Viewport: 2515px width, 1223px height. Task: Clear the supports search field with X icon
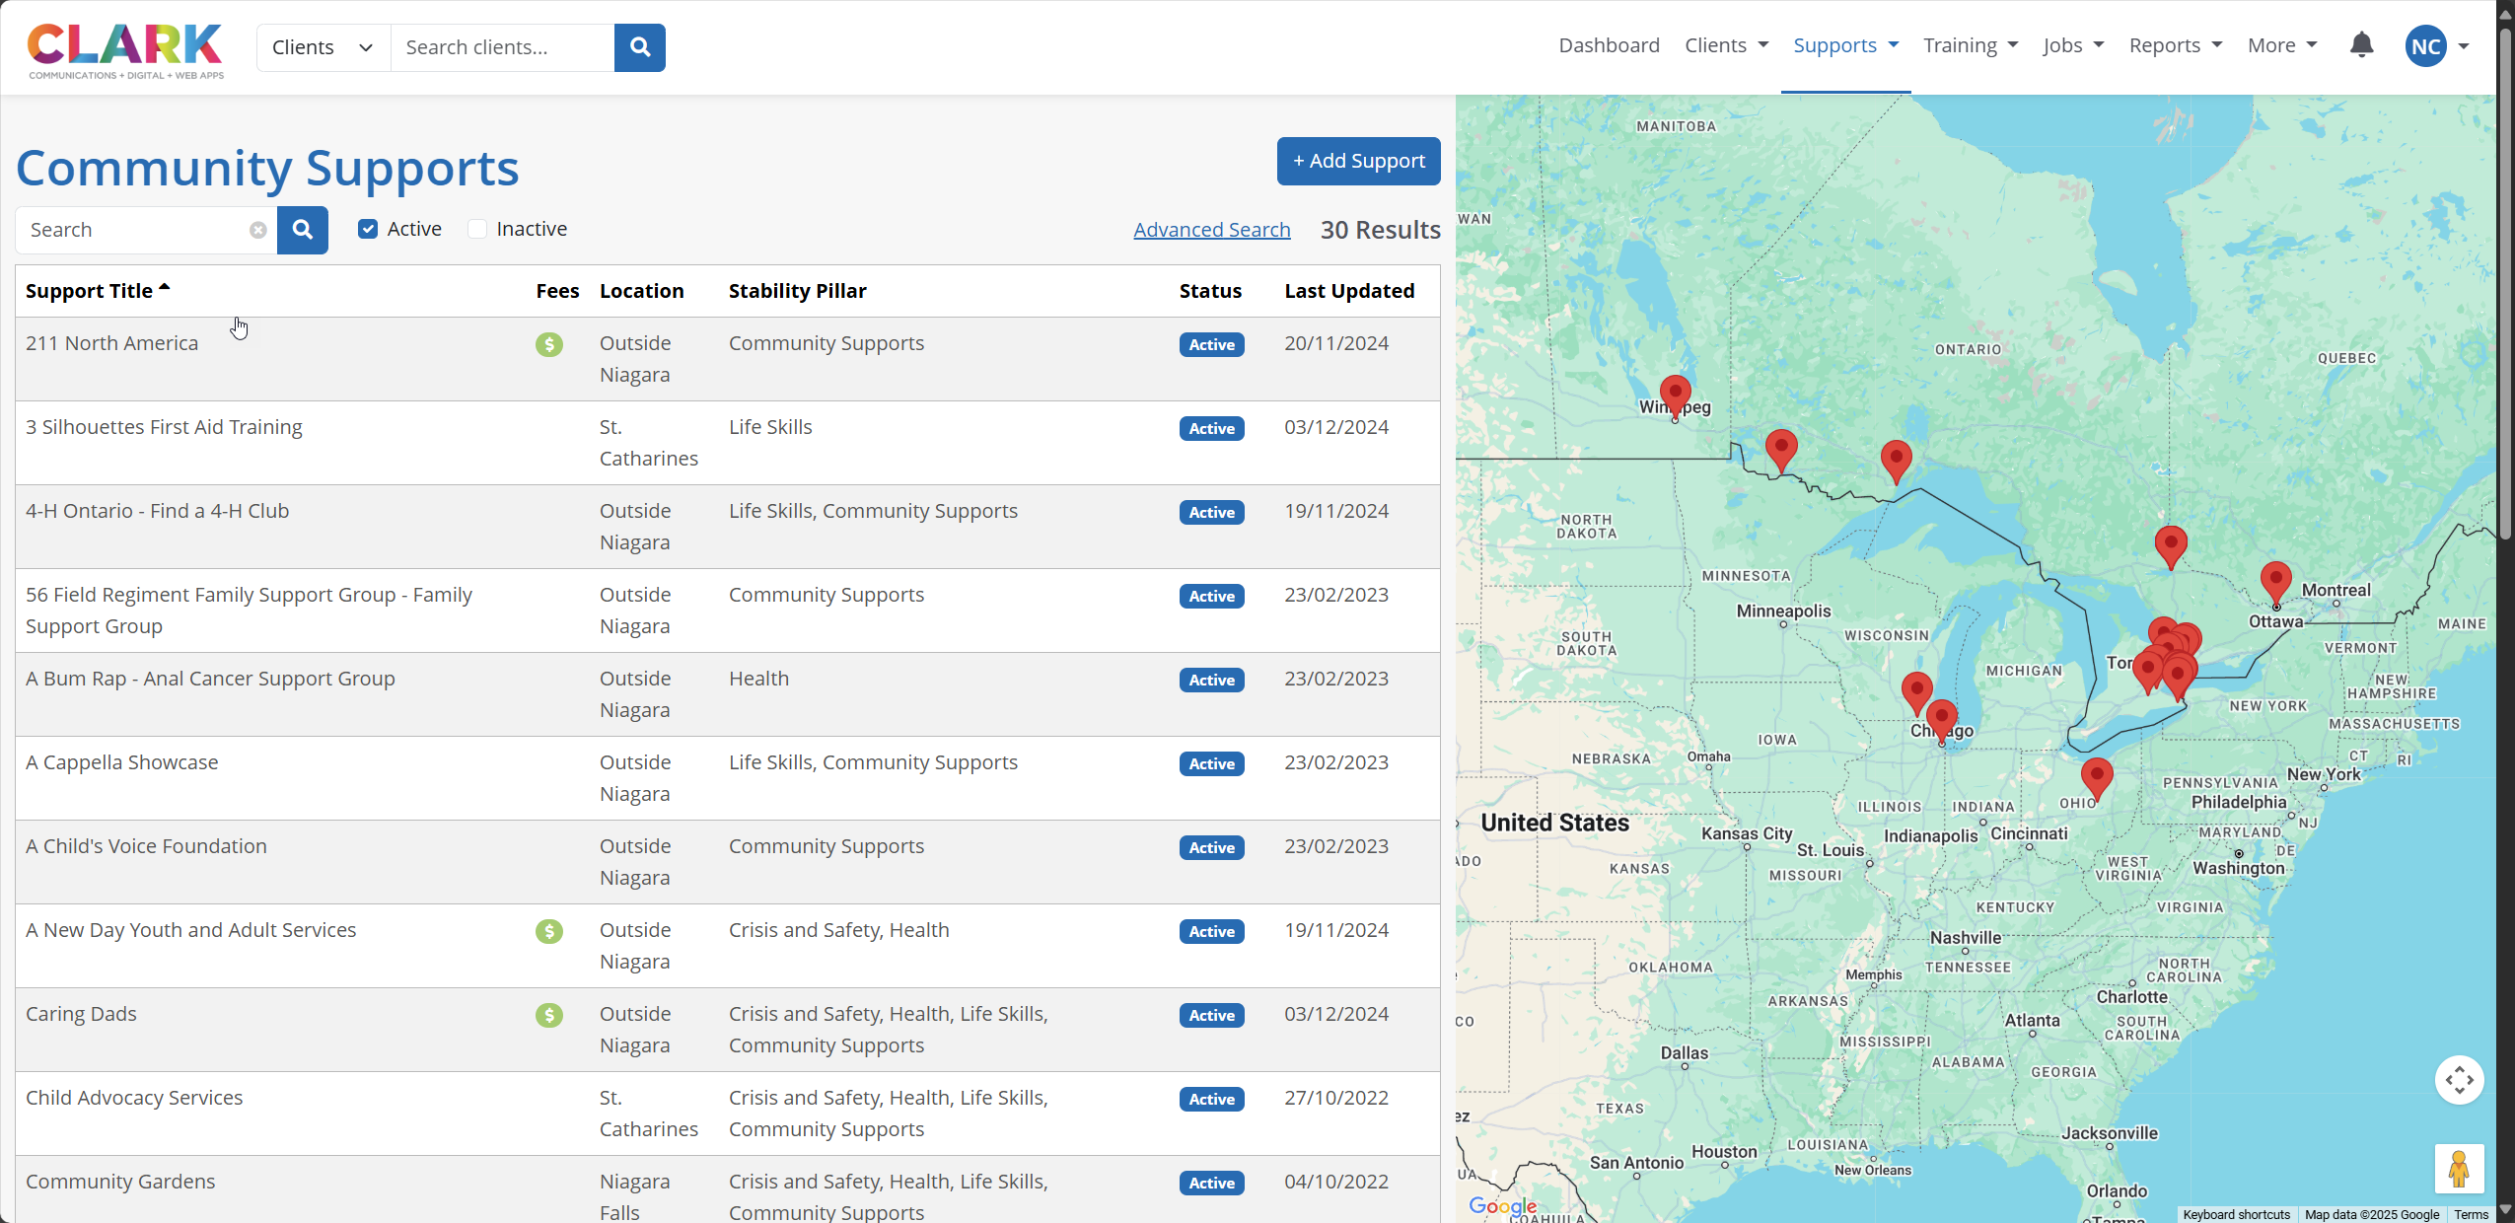click(x=257, y=230)
